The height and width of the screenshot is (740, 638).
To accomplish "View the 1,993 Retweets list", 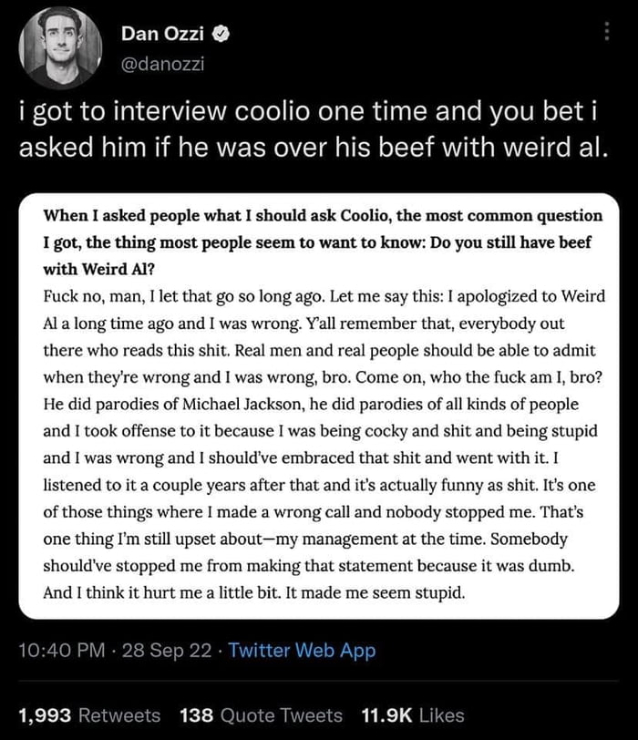I will pyautogui.click(x=89, y=715).
